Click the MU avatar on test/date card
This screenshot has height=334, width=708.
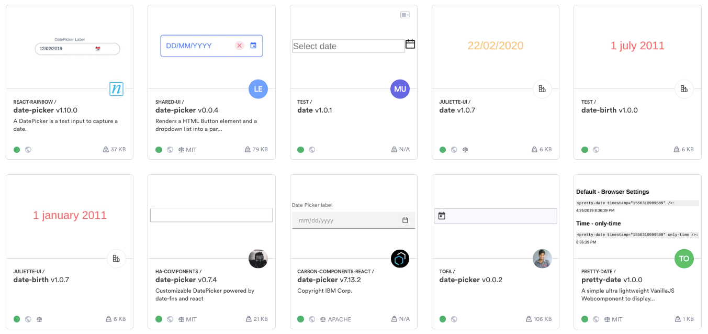(400, 89)
